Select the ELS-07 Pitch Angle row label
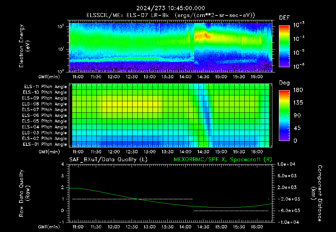Image resolution: width=336 pixels, height=232 pixels. pos(44,109)
